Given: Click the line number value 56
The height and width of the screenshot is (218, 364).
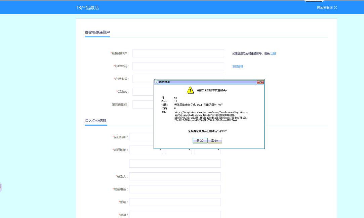Looking at the screenshot, I should coord(175,98).
